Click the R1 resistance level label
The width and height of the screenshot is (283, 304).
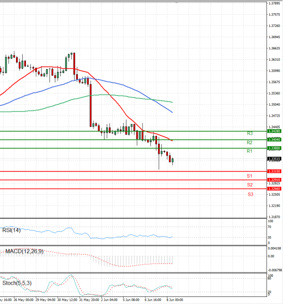(250, 151)
